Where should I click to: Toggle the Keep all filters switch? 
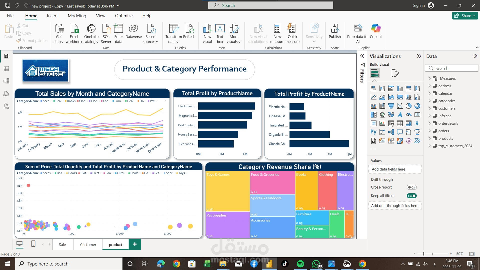tap(411, 196)
